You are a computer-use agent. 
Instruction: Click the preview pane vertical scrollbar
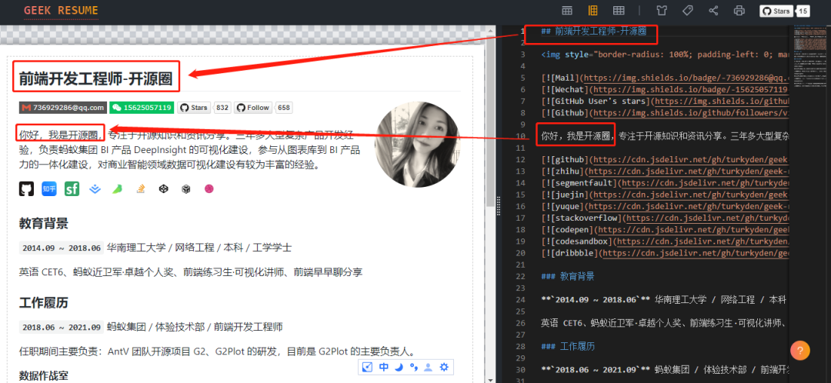pyautogui.click(x=490, y=122)
